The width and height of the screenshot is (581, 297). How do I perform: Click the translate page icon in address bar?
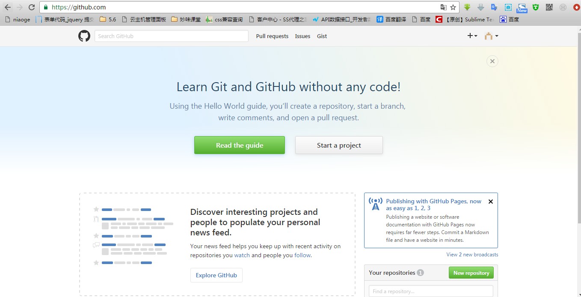tap(444, 7)
